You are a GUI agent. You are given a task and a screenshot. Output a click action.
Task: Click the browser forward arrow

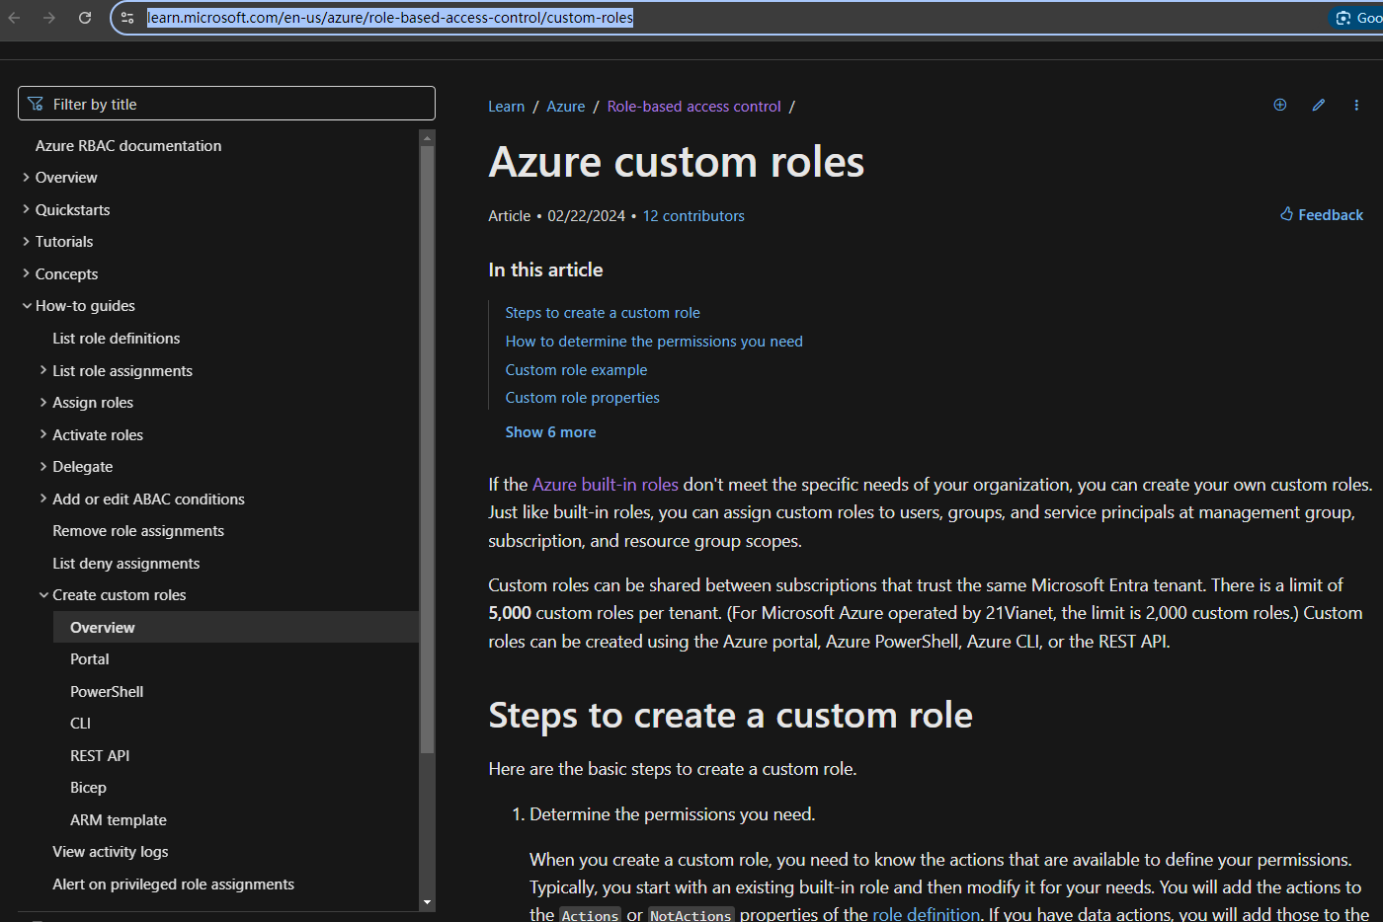click(x=49, y=18)
